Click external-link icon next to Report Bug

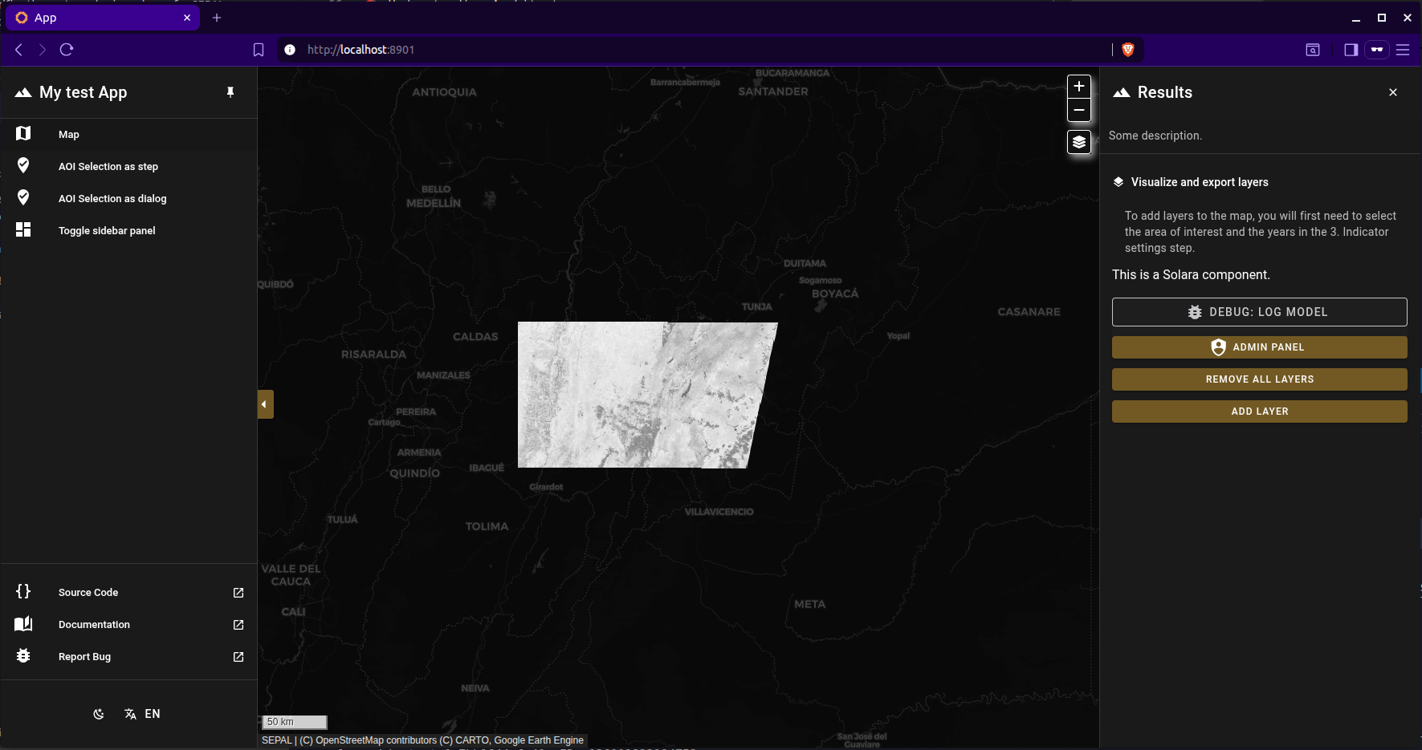(238, 656)
